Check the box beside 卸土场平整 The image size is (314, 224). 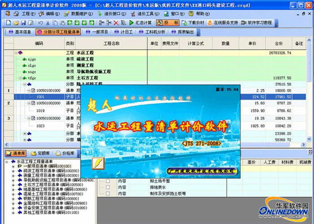[x=108, y=181]
